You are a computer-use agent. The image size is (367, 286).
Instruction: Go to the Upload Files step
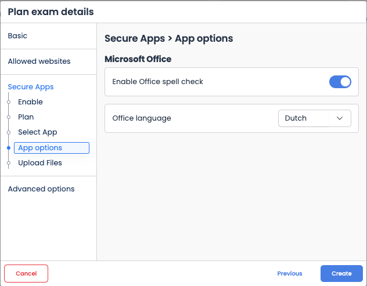tap(40, 163)
